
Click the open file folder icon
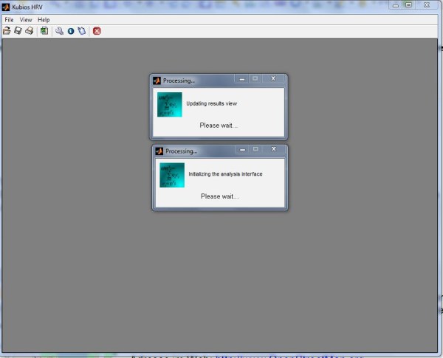click(7, 31)
